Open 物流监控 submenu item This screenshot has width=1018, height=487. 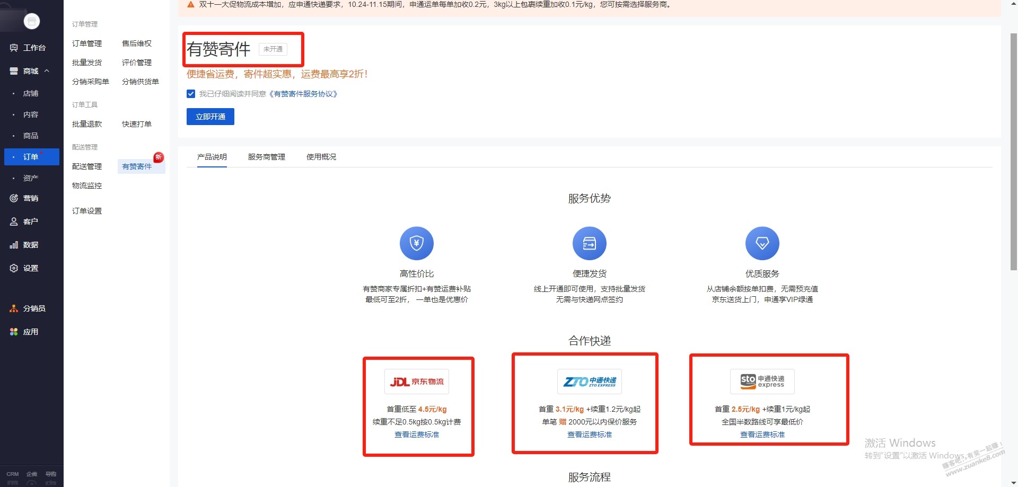tap(87, 185)
